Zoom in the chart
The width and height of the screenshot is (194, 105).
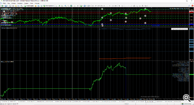coord(65,6)
